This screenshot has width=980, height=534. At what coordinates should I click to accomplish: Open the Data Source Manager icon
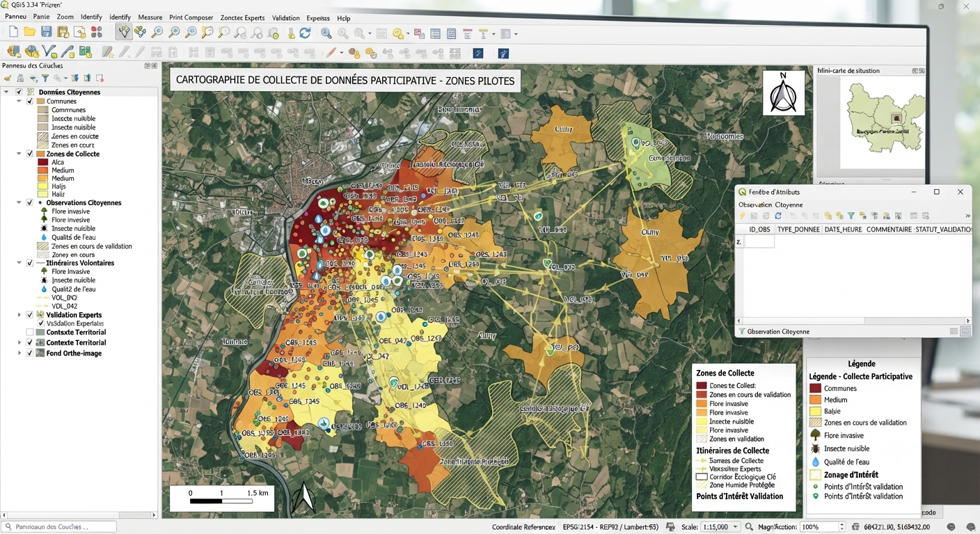(13, 51)
